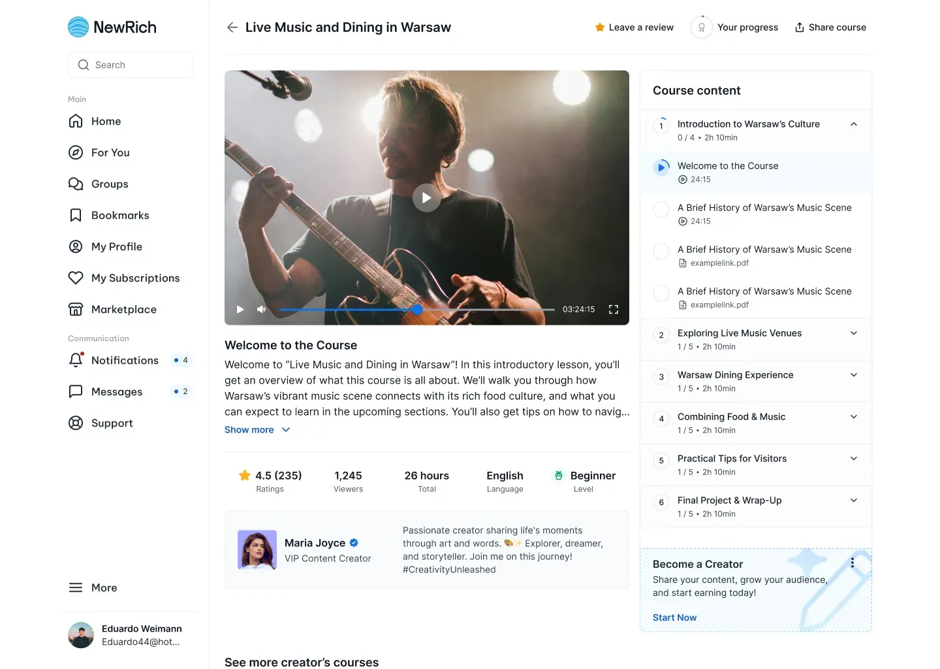Click the Messages count badge 2
Viewport: 940px width, 669px height.
(x=181, y=391)
